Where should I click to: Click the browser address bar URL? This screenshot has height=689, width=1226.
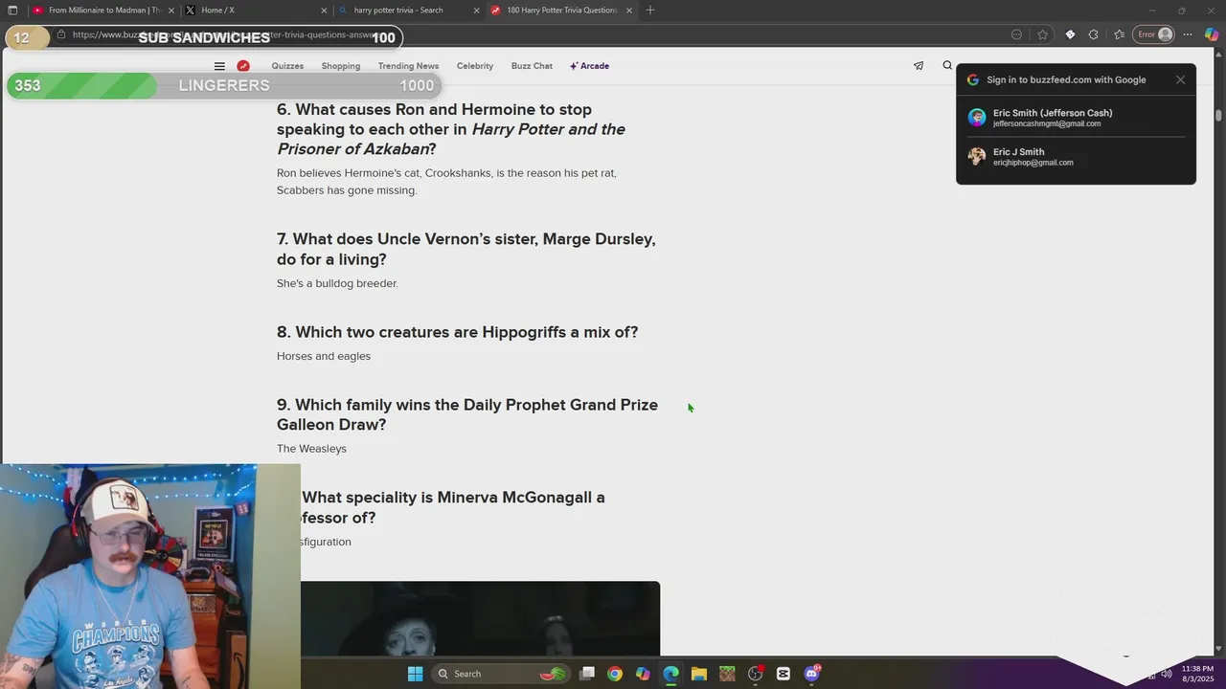(x=226, y=35)
